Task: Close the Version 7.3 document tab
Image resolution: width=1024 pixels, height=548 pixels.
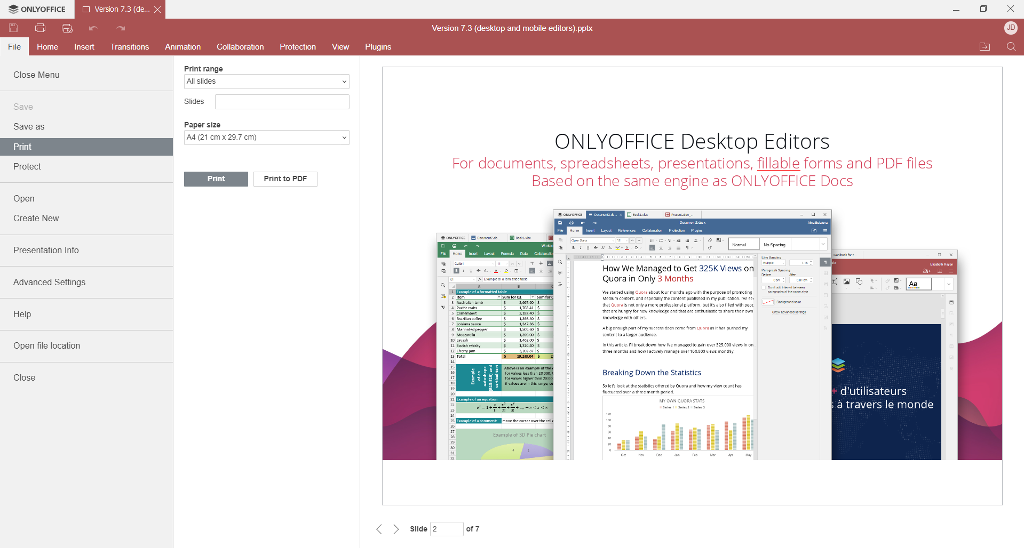Action: 157,10
